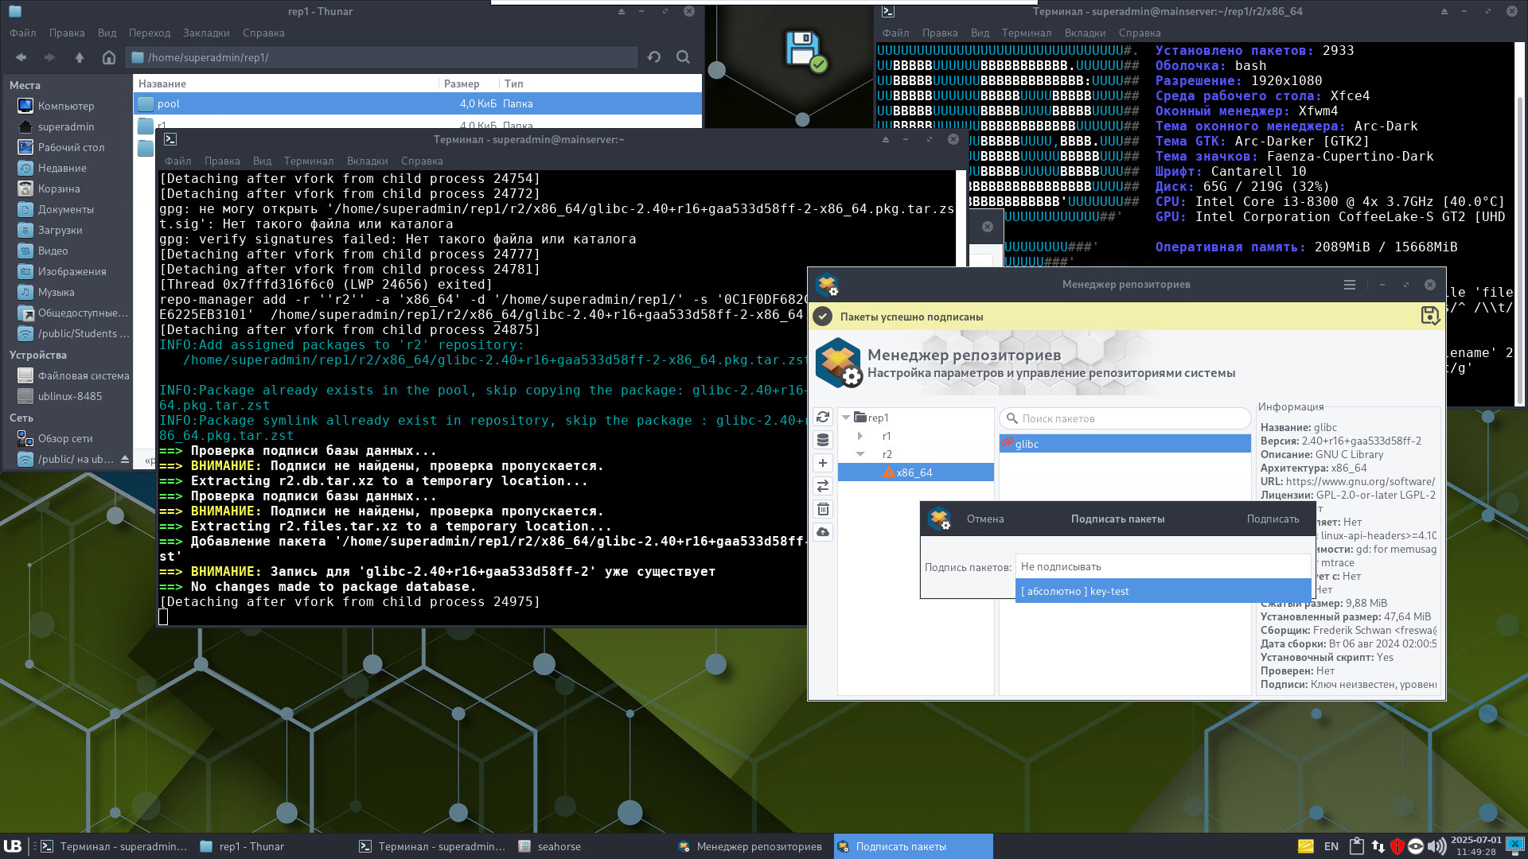Click Thunar home folder icon

tap(109, 57)
